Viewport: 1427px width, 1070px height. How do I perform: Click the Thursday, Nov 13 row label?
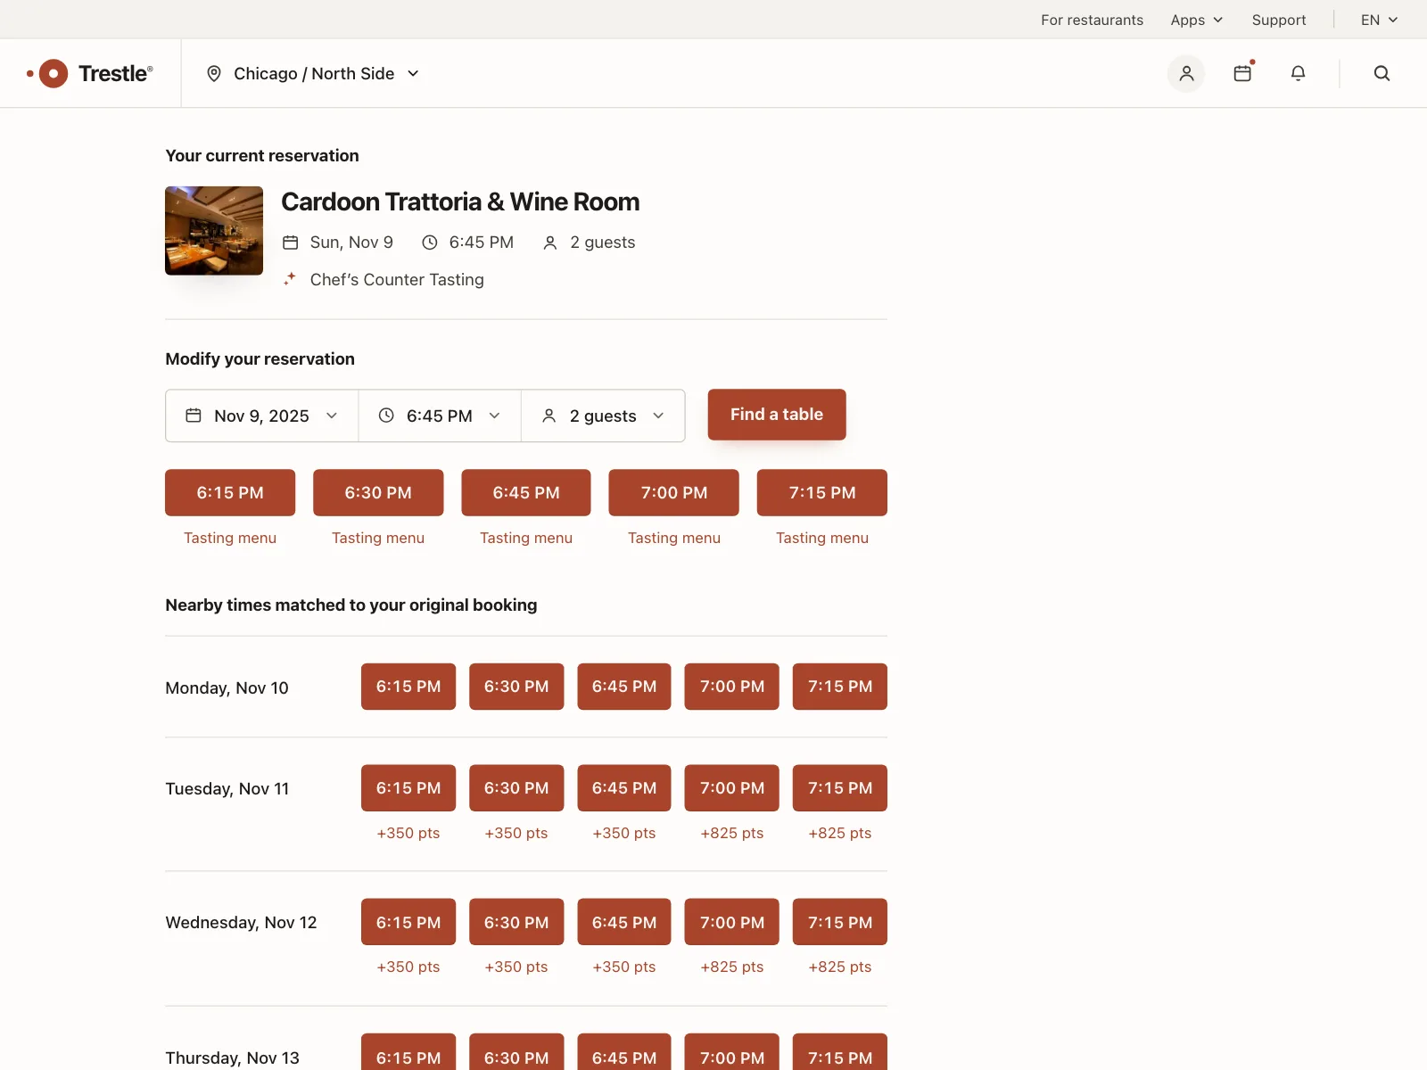point(232,1058)
